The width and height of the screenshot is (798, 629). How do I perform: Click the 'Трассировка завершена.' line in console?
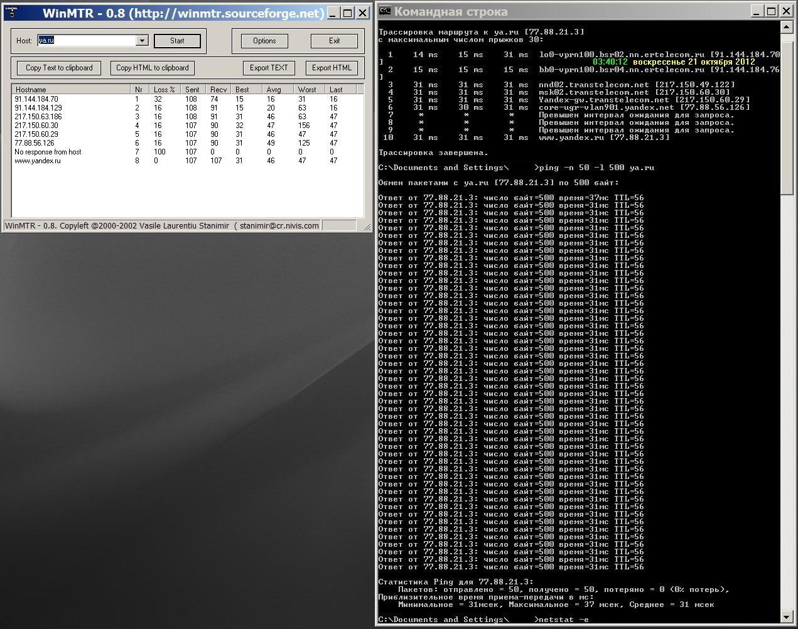(433, 153)
